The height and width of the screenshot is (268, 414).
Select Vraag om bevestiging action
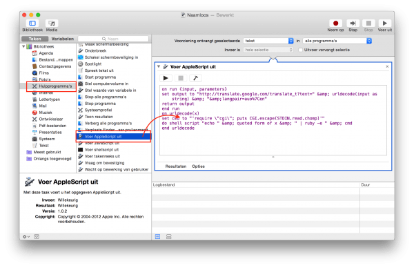coord(101,163)
